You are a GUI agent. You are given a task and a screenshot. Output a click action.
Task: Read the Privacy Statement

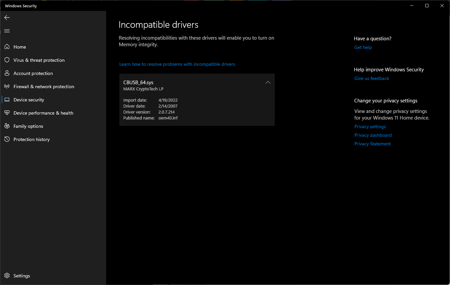[x=372, y=144]
